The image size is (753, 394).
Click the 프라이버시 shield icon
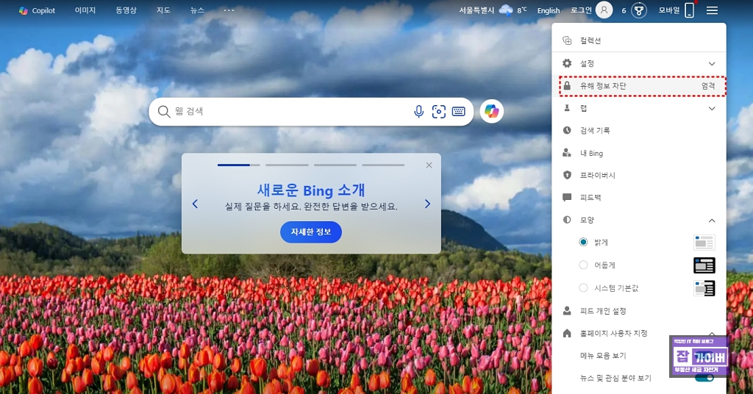[567, 175]
